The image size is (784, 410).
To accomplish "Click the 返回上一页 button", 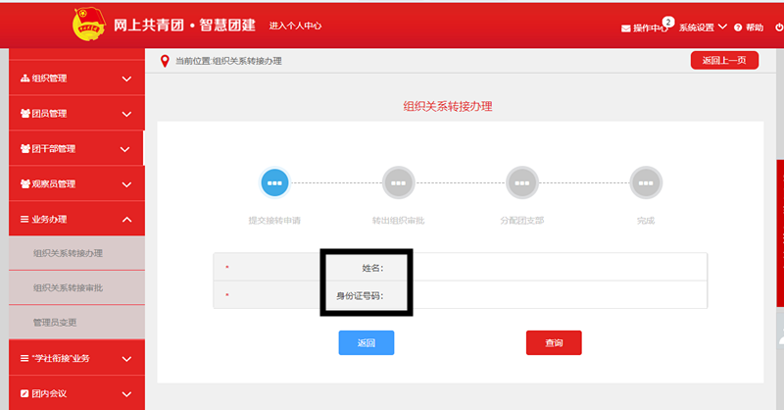I will (724, 61).
